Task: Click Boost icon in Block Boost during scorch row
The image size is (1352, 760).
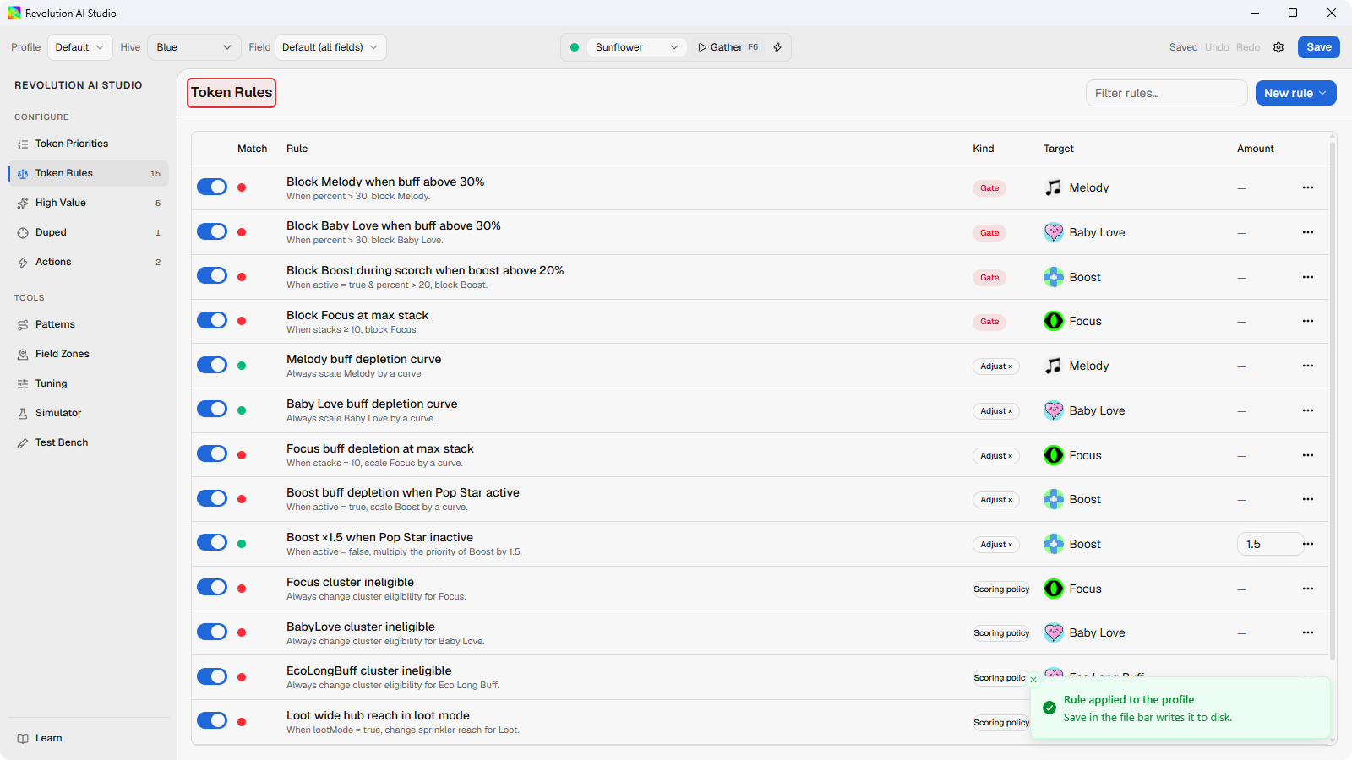Action: point(1053,277)
